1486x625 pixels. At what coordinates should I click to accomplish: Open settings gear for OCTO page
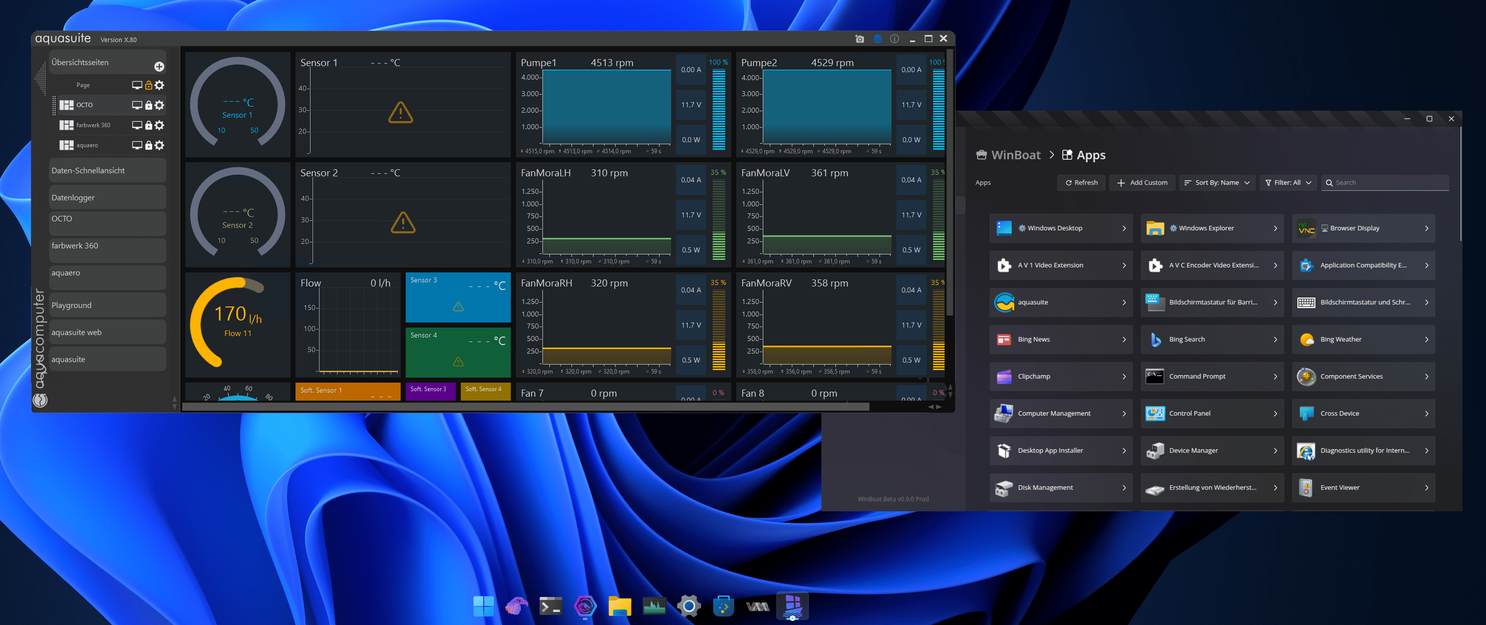point(160,105)
